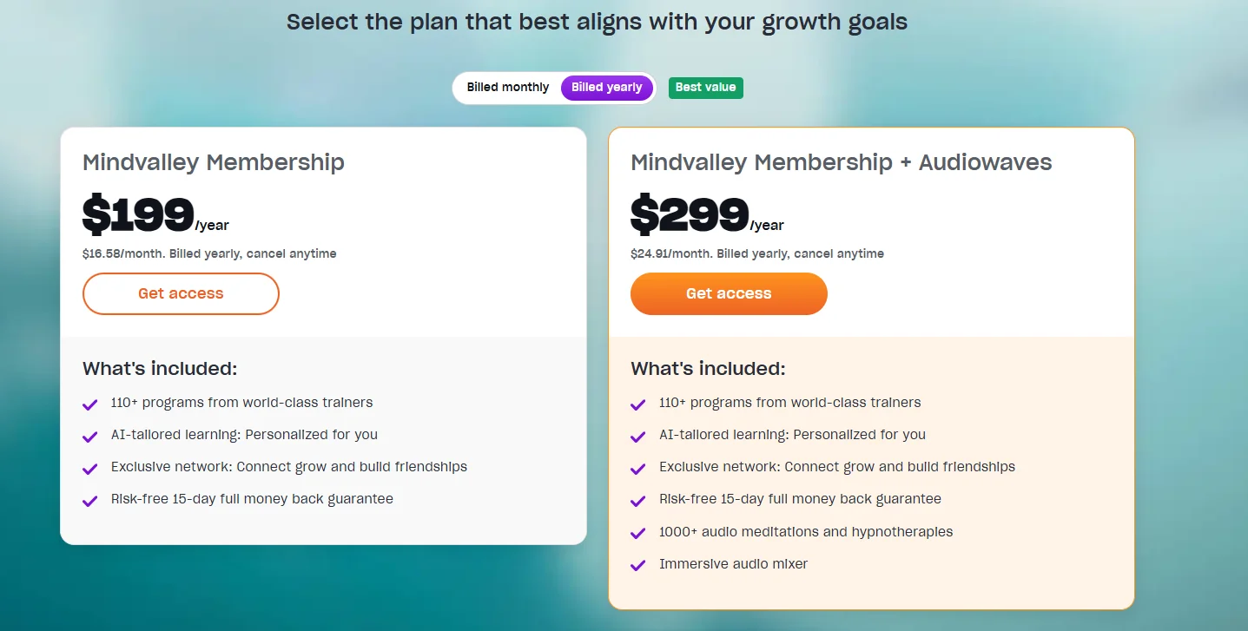Click the Mindvalley Membership + Audiowaves title

(841, 162)
